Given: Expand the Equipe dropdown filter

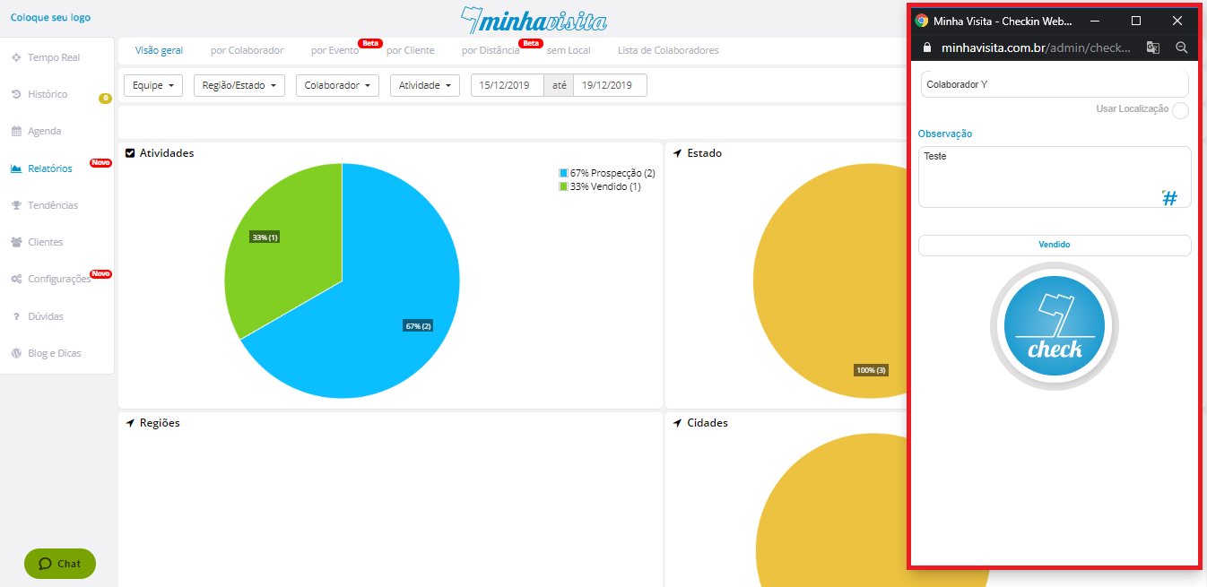Looking at the screenshot, I should pyautogui.click(x=152, y=85).
